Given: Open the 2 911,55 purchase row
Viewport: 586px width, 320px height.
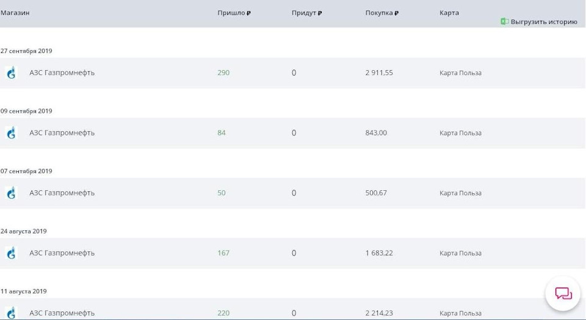Looking at the screenshot, I should (x=292, y=73).
